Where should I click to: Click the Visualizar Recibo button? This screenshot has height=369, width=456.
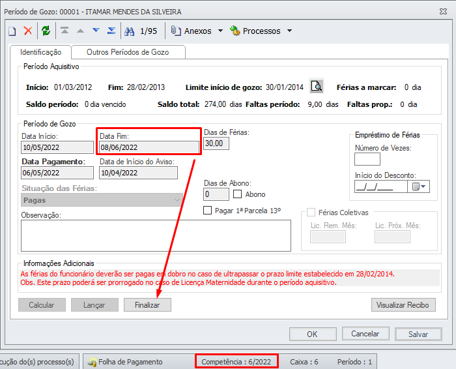403,305
